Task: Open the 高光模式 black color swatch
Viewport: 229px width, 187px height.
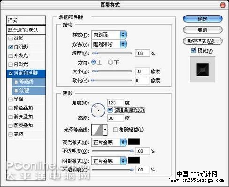Action: tap(134, 141)
